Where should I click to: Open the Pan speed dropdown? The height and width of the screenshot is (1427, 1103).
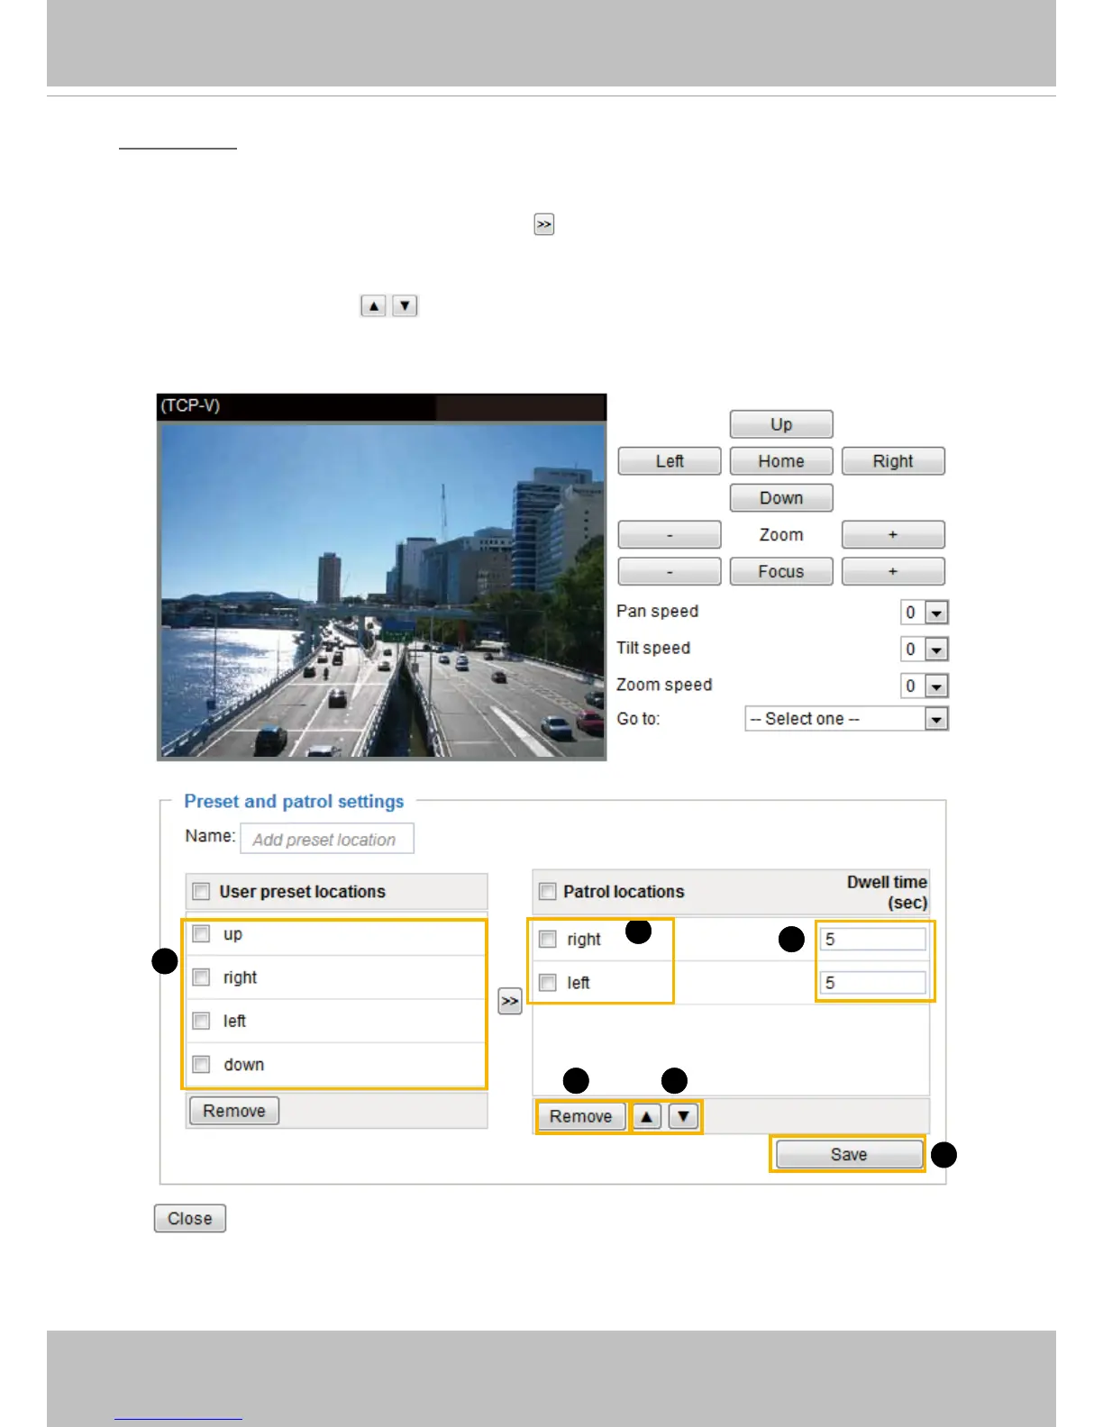pos(924,613)
